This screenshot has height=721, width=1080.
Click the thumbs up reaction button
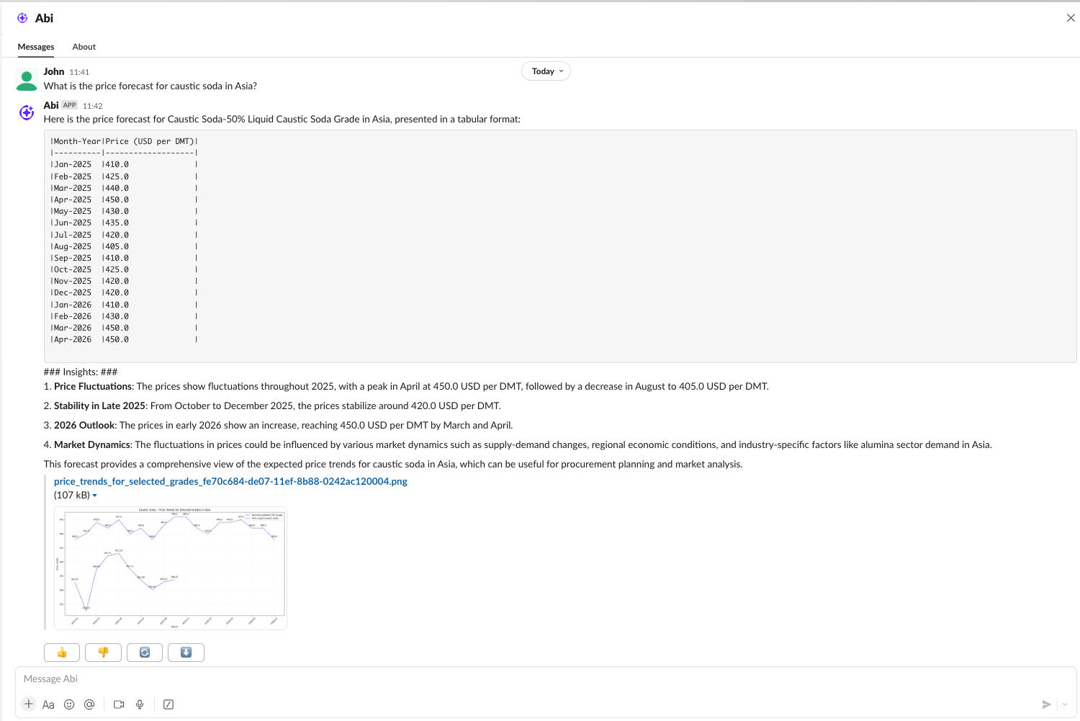[x=62, y=653]
